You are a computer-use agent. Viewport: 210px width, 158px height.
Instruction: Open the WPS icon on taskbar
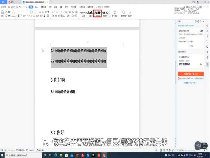point(77,155)
